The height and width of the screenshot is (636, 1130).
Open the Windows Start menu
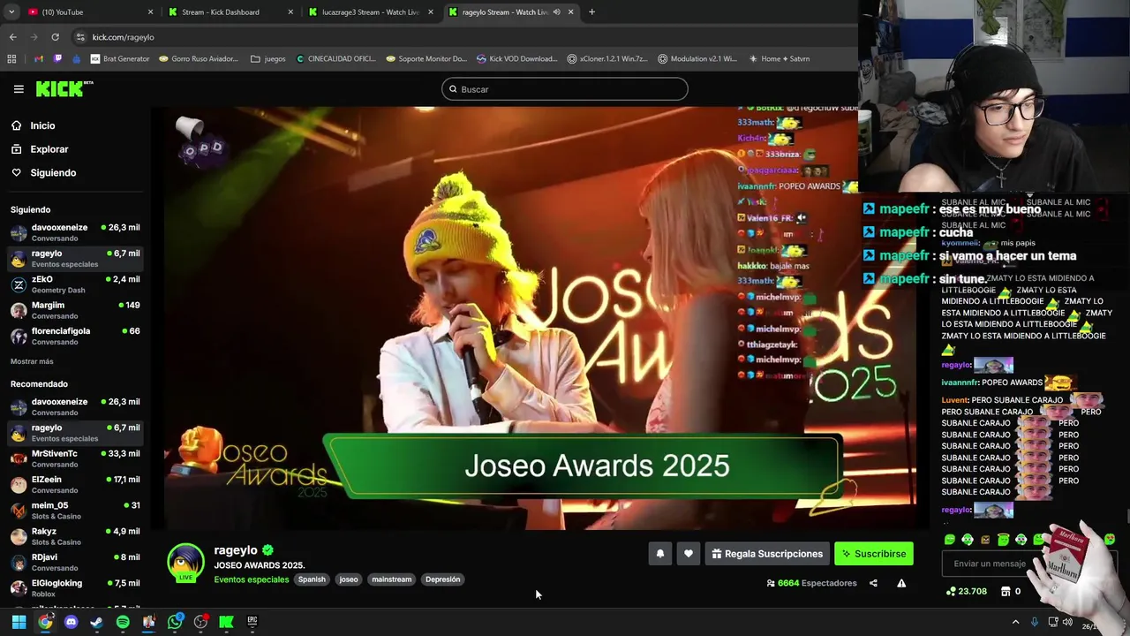pyautogui.click(x=19, y=622)
